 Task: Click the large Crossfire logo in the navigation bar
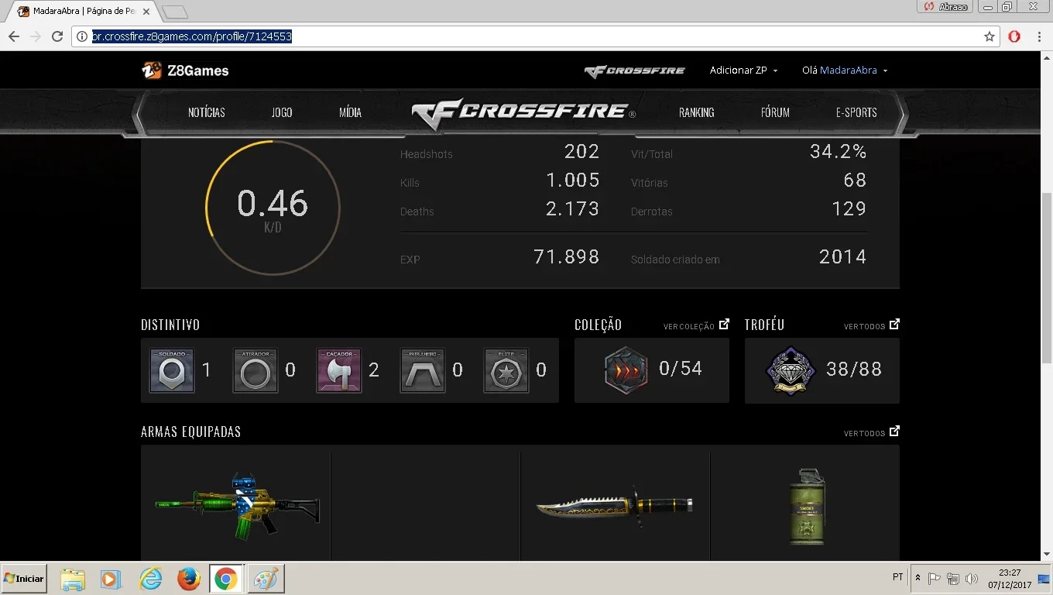click(523, 113)
